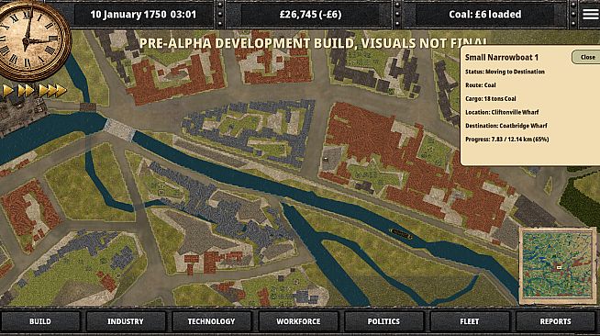Image resolution: width=600 pixels, height=336 pixels.
Task: Open the Fleet menu
Action: [469, 321]
